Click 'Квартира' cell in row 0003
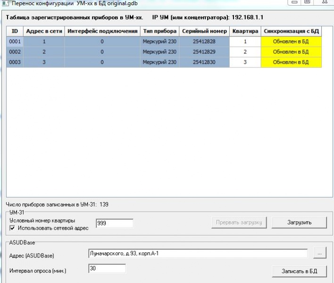The height and width of the screenshot is (283, 334). click(x=245, y=62)
